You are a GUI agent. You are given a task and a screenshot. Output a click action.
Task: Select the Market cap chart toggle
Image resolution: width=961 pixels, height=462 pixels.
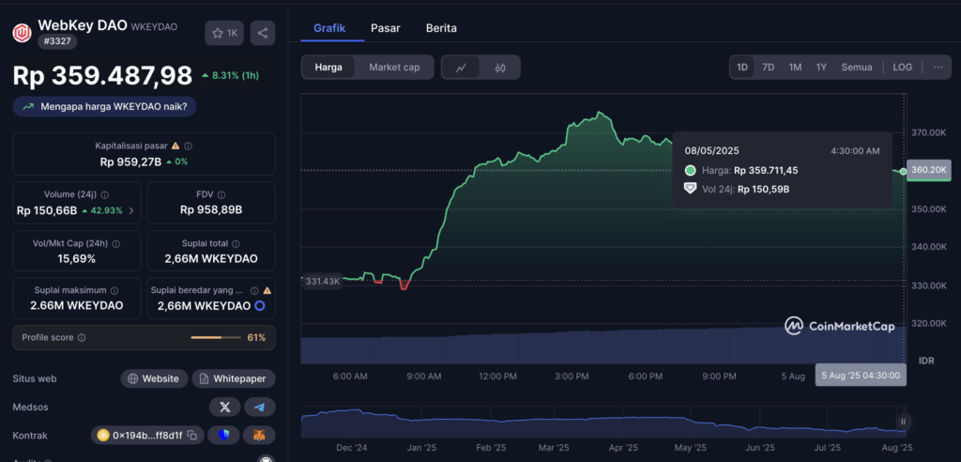394,68
